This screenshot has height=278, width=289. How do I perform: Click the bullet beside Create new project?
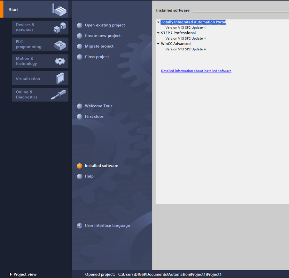pos(80,36)
